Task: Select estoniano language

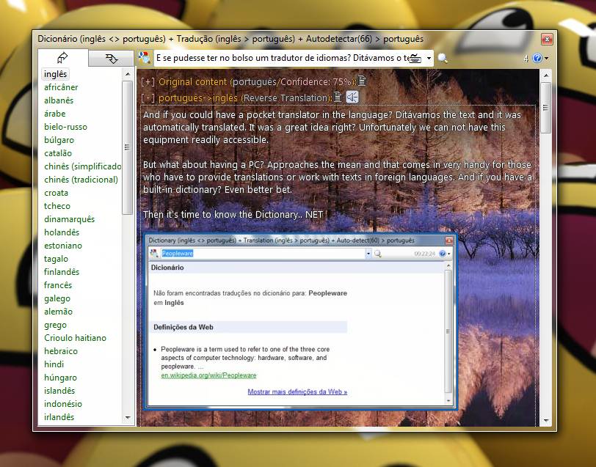Action: pos(62,246)
